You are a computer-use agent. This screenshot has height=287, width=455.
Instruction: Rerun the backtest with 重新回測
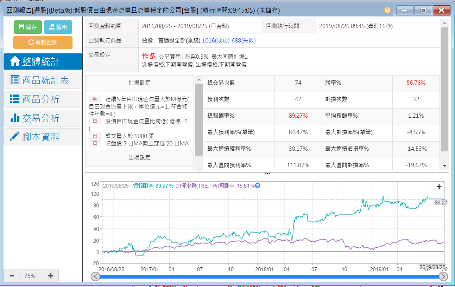[x=43, y=43]
